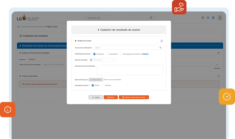This screenshot has height=139, width=235.
Task: Collapse Exames solicitados circle toggle
Action: tap(218, 76)
